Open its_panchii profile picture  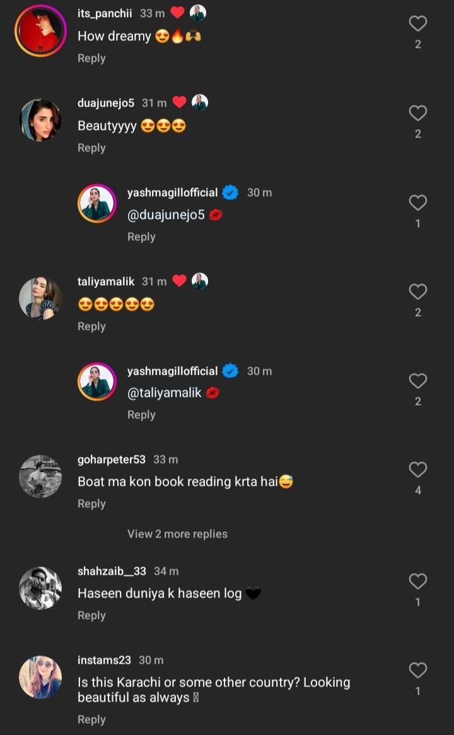point(40,31)
